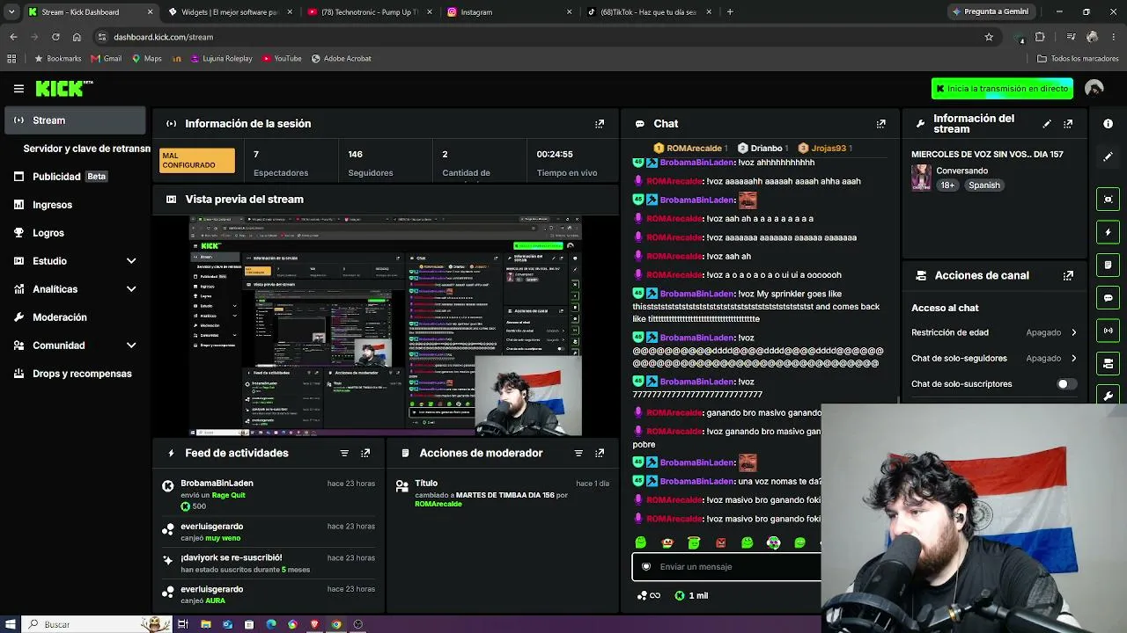The width and height of the screenshot is (1127, 633).
Task: Pop out the Chat panel
Action: pos(880,124)
